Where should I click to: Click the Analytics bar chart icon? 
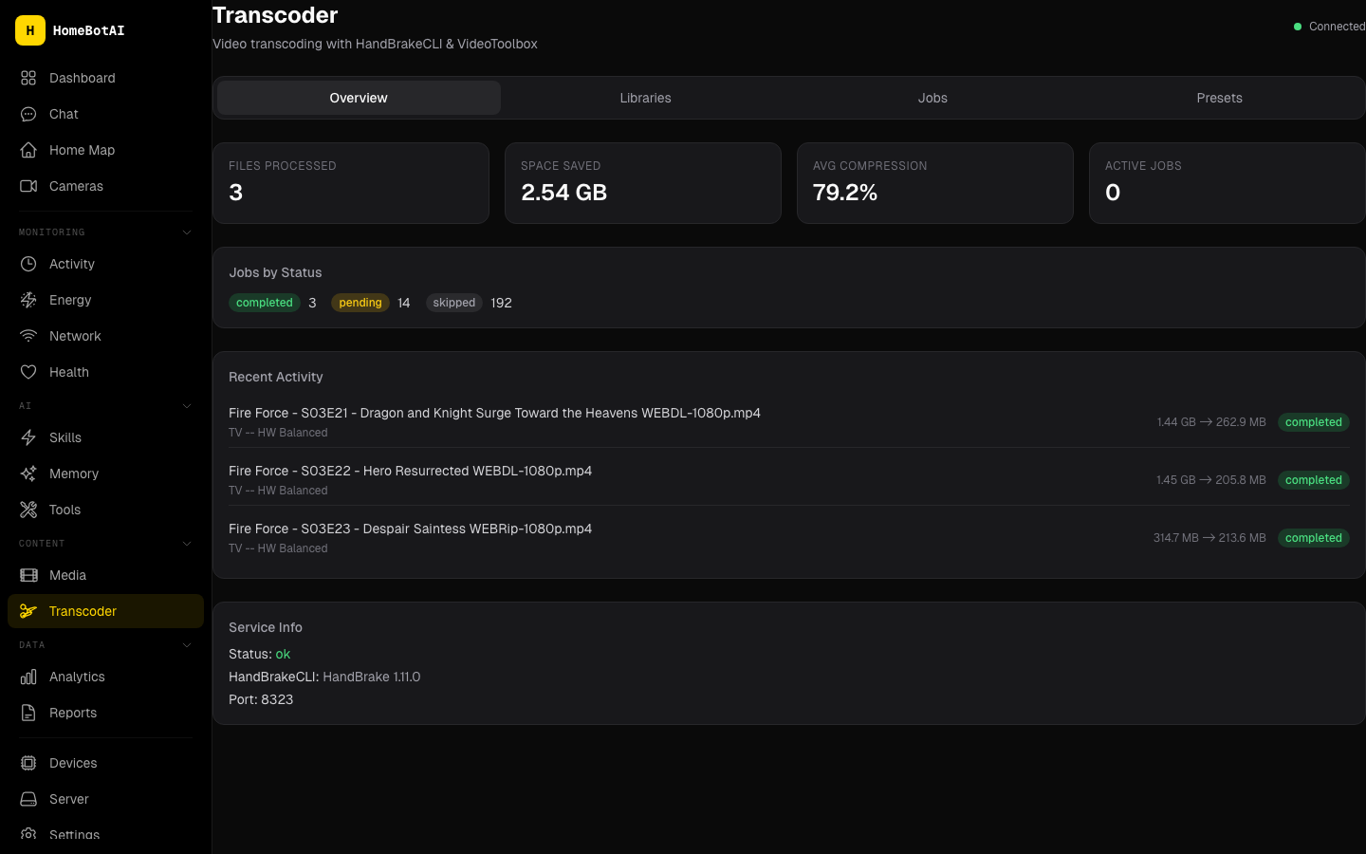pyautogui.click(x=28, y=677)
